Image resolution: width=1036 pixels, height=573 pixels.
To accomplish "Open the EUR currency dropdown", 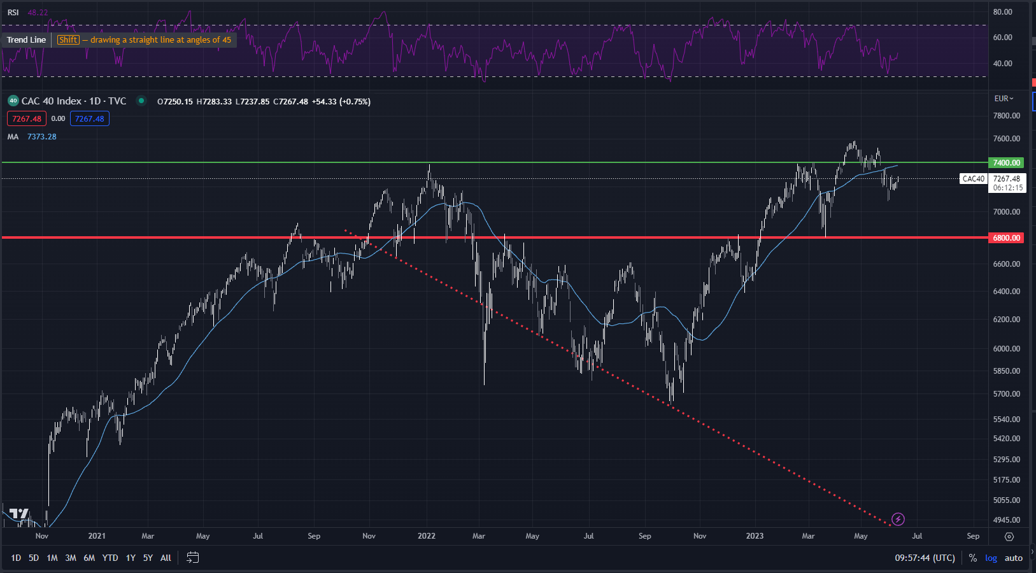I will tap(1004, 99).
